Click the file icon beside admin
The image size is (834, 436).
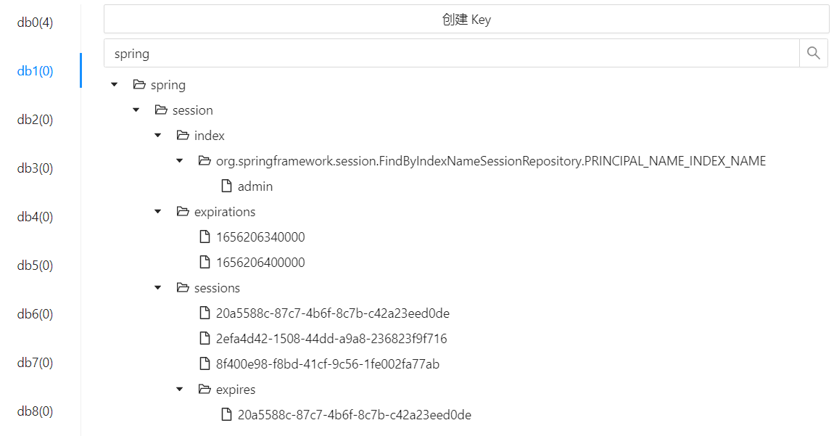226,186
